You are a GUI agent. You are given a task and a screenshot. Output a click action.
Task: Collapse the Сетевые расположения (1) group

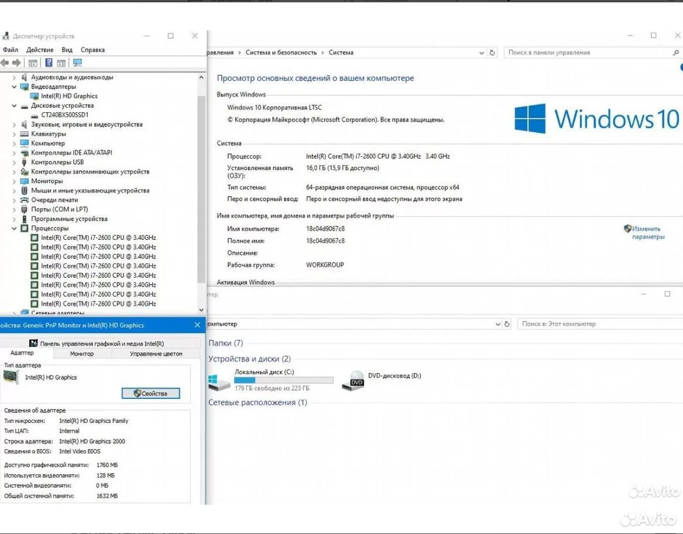click(x=258, y=402)
